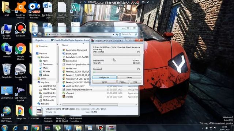Refresh the Downloads folder view
234x131 pixels.
(117, 34)
